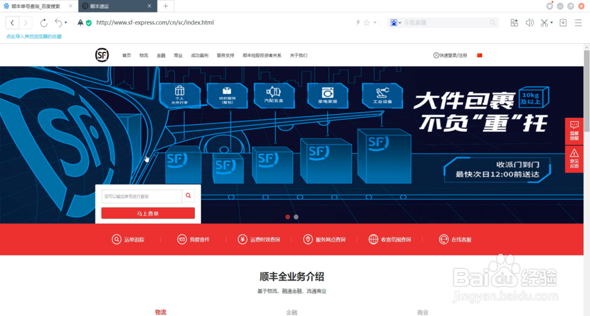Click the 家电家居 banner icon
590x316 pixels.
[327, 95]
